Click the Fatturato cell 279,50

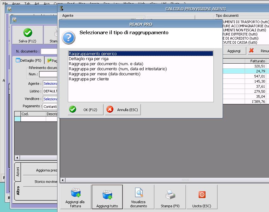[x=255, y=91]
